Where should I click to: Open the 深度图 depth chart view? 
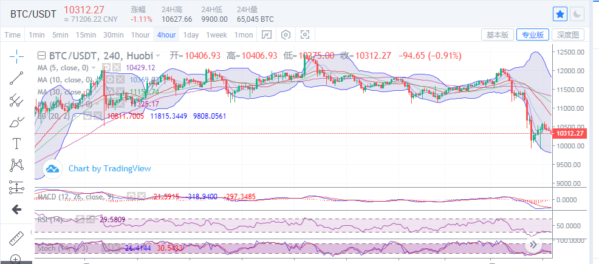click(570, 35)
